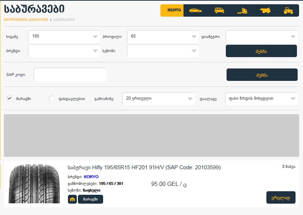Screen dimensions: 303x215
Task: Open the 20 ერთეული items-per-page dropdown
Action: (x=159, y=99)
